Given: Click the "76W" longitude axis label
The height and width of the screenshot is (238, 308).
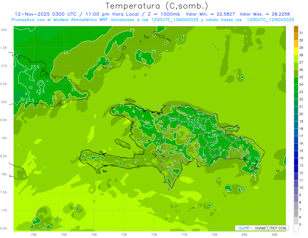Looking at the screenshot, I should (34, 234).
